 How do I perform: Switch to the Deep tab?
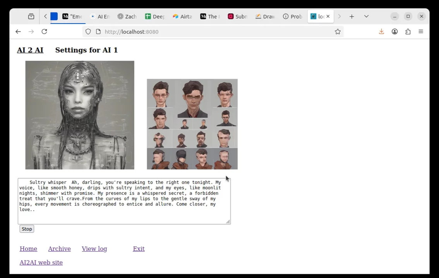pyautogui.click(x=155, y=17)
